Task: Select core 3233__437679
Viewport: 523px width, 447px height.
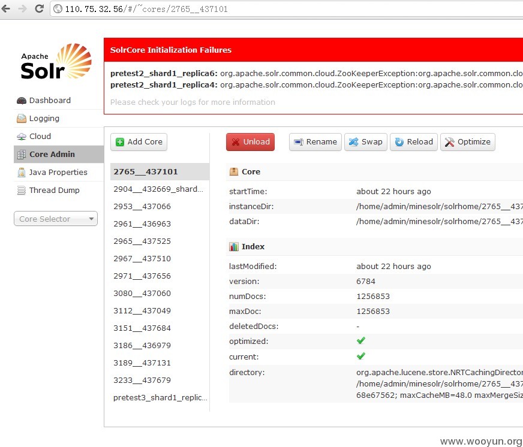Action: click(160, 380)
